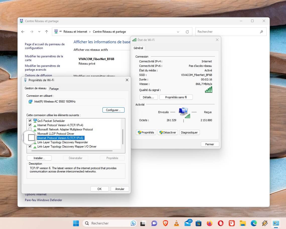This screenshot has height=229, width=286.
Task: Go up one level with the up arrow
Action: [x=46, y=32]
